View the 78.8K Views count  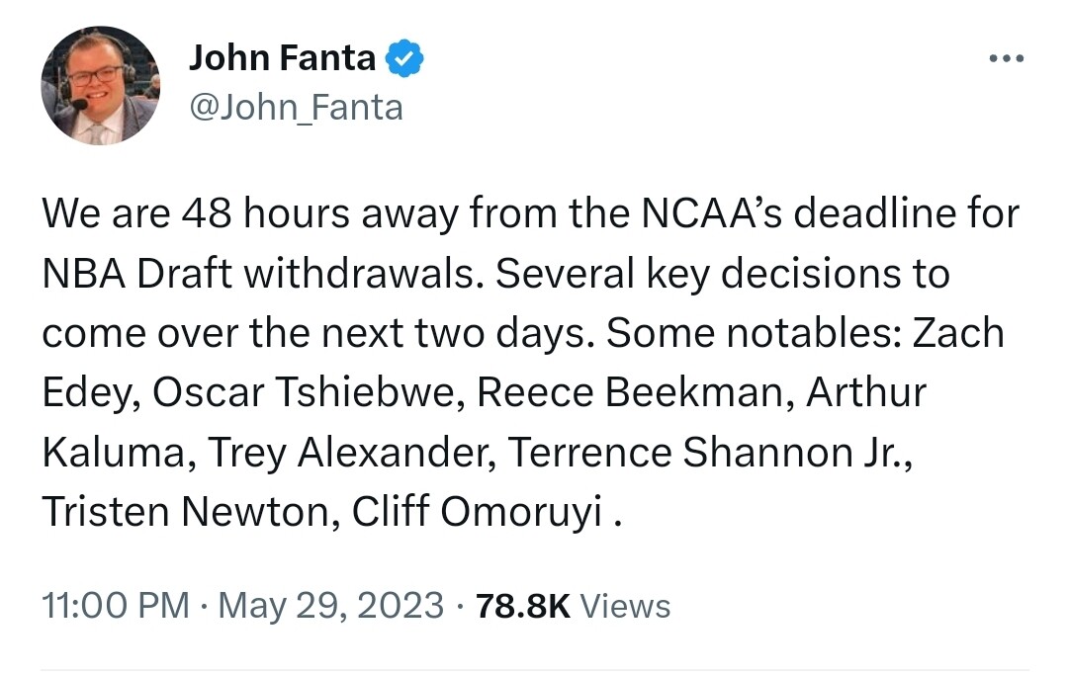tap(573, 605)
